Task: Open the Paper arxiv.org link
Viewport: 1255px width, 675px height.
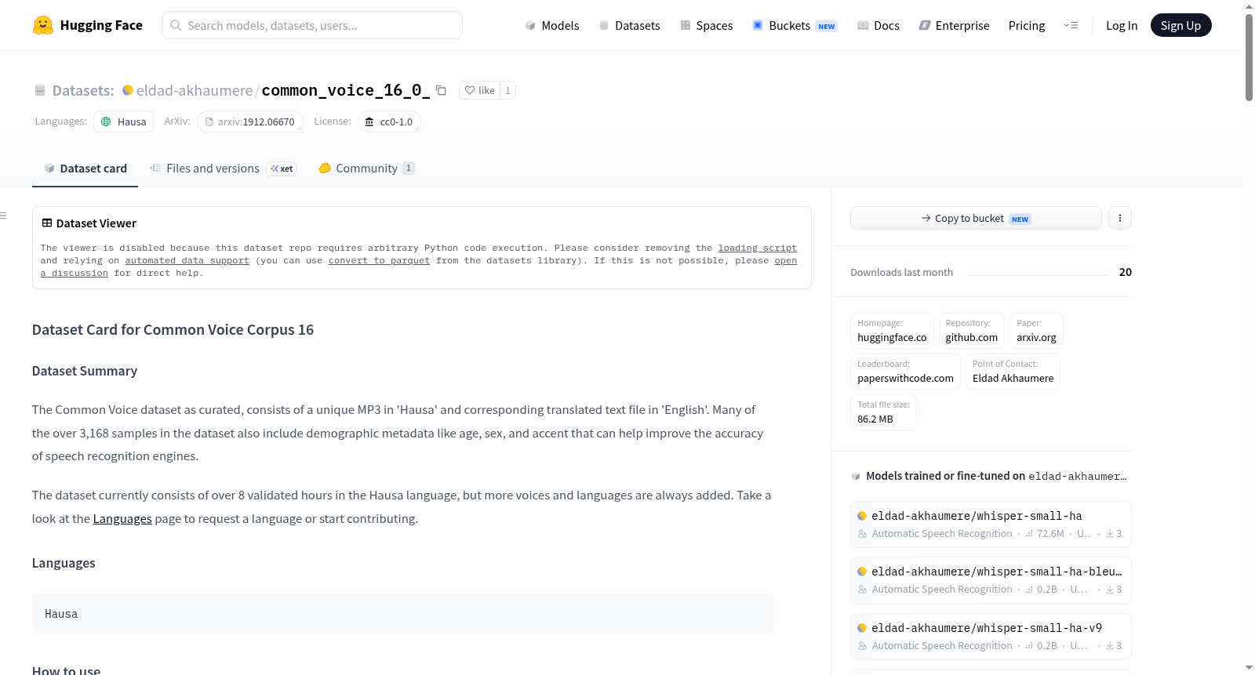Action: [1036, 330]
